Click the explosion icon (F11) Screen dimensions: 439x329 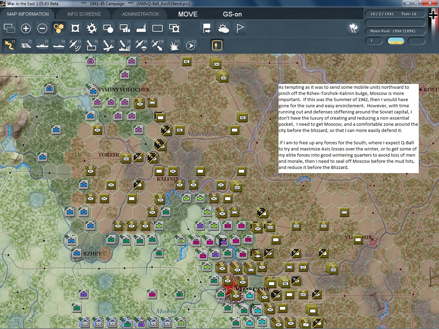point(174,45)
